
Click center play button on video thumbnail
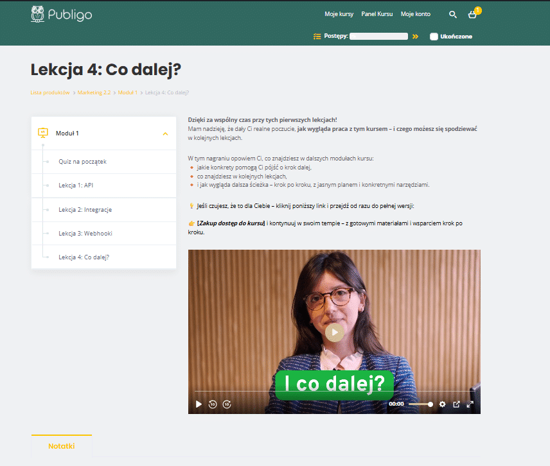tap(335, 332)
